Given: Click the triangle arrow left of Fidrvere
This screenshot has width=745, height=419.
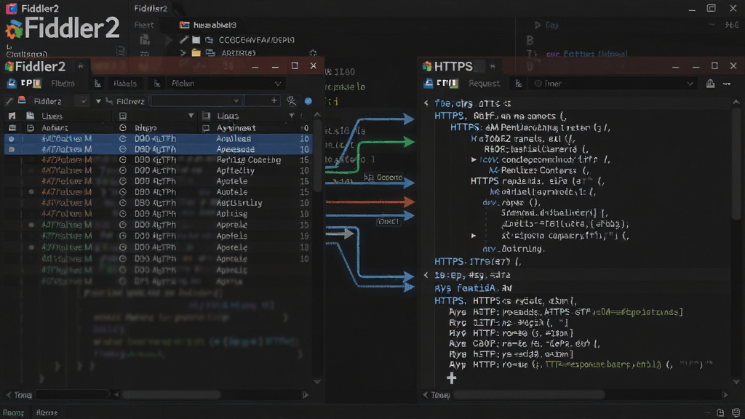Looking at the screenshot, I should (x=98, y=101).
